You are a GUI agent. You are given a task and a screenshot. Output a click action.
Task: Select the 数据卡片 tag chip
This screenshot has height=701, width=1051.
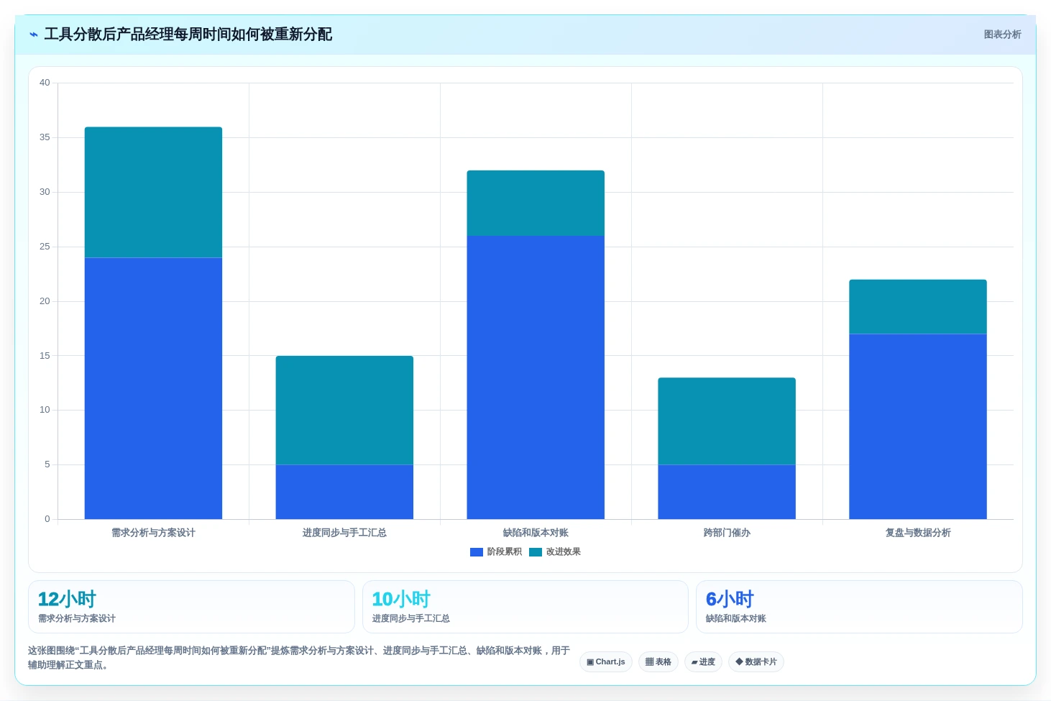pos(756,662)
